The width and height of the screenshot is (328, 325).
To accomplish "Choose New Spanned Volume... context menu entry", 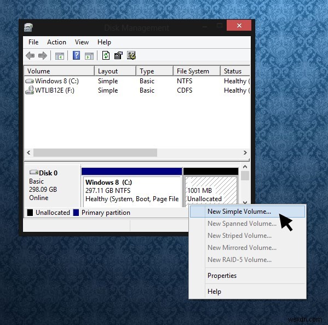I will tap(248, 224).
